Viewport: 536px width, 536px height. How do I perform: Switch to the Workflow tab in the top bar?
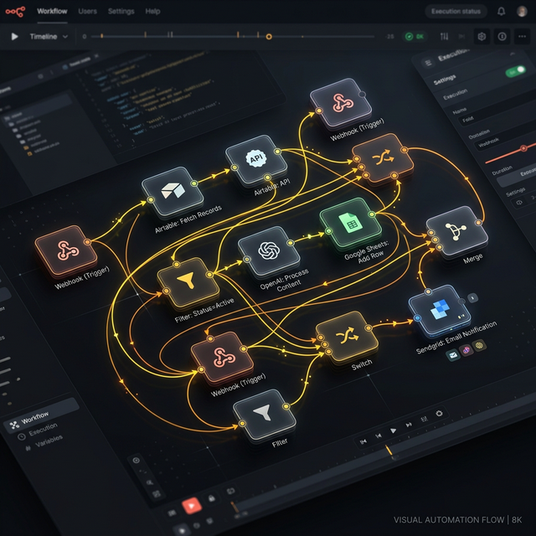tap(52, 11)
